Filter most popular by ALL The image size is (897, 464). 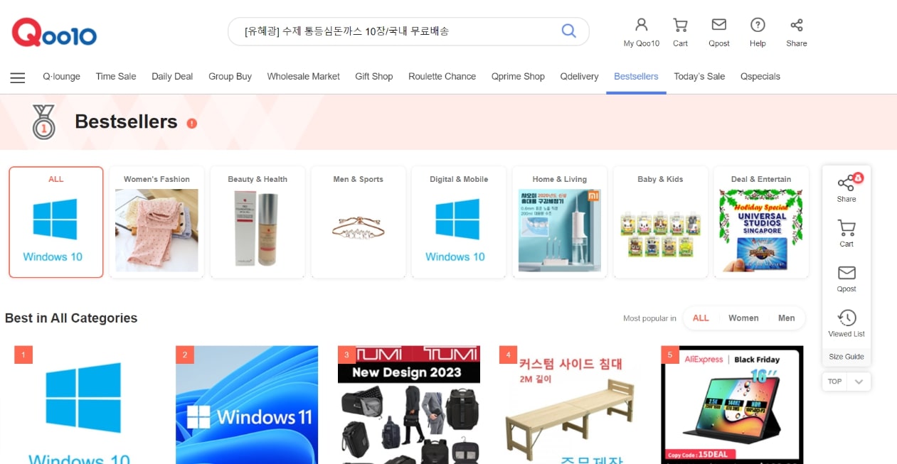coord(701,318)
